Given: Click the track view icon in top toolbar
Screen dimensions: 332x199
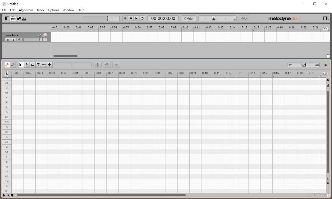Looking at the screenshot, I should click(x=13, y=18).
